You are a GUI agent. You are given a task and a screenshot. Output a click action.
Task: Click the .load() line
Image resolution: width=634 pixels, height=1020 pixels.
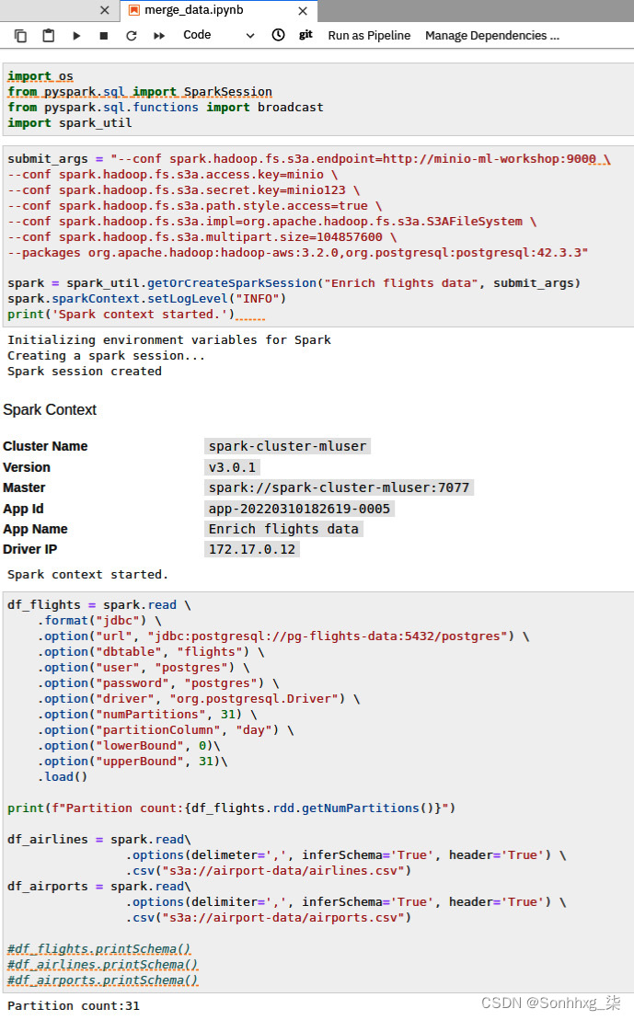(62, 776)
